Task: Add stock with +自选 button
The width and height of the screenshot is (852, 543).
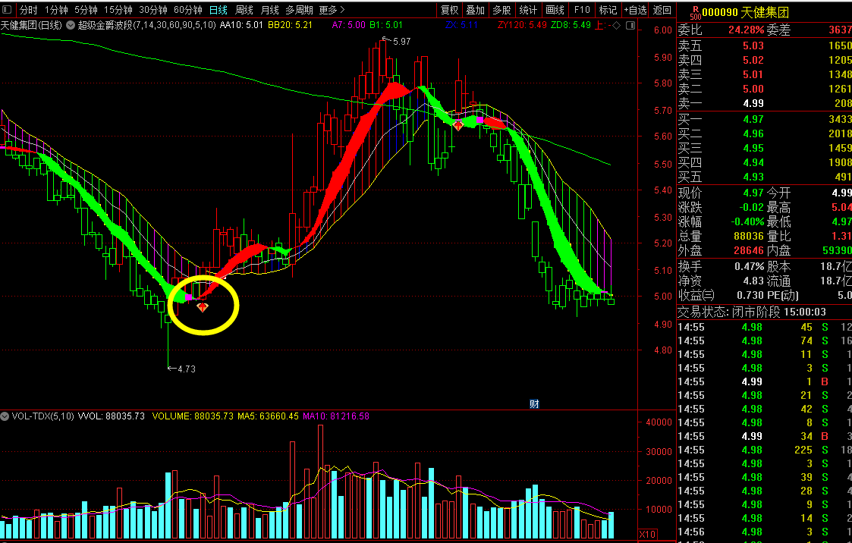Action: coord(635,10)
